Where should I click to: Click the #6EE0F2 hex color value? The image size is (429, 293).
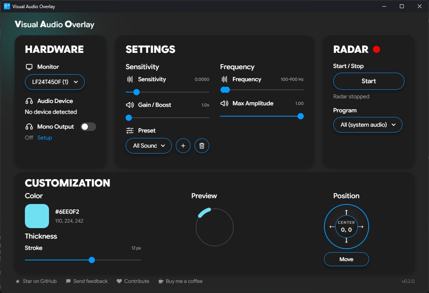point(67,212)
